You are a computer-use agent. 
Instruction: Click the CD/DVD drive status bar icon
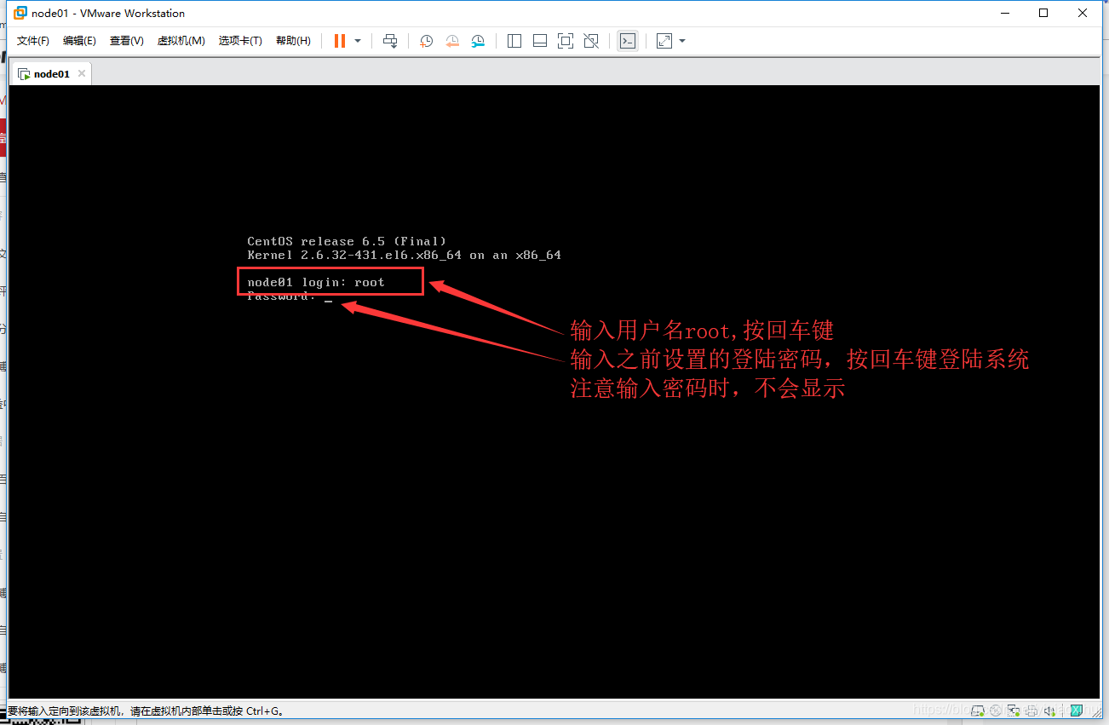click(995, 711)
